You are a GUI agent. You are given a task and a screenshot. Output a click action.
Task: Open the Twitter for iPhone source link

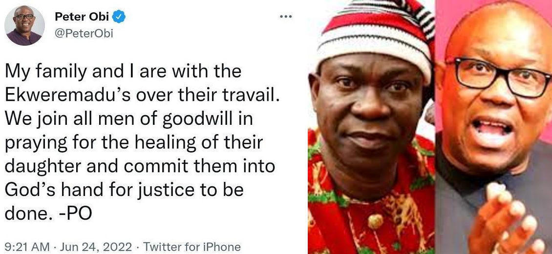coord(192,247)
